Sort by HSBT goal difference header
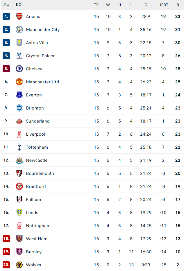 (163, 5)
